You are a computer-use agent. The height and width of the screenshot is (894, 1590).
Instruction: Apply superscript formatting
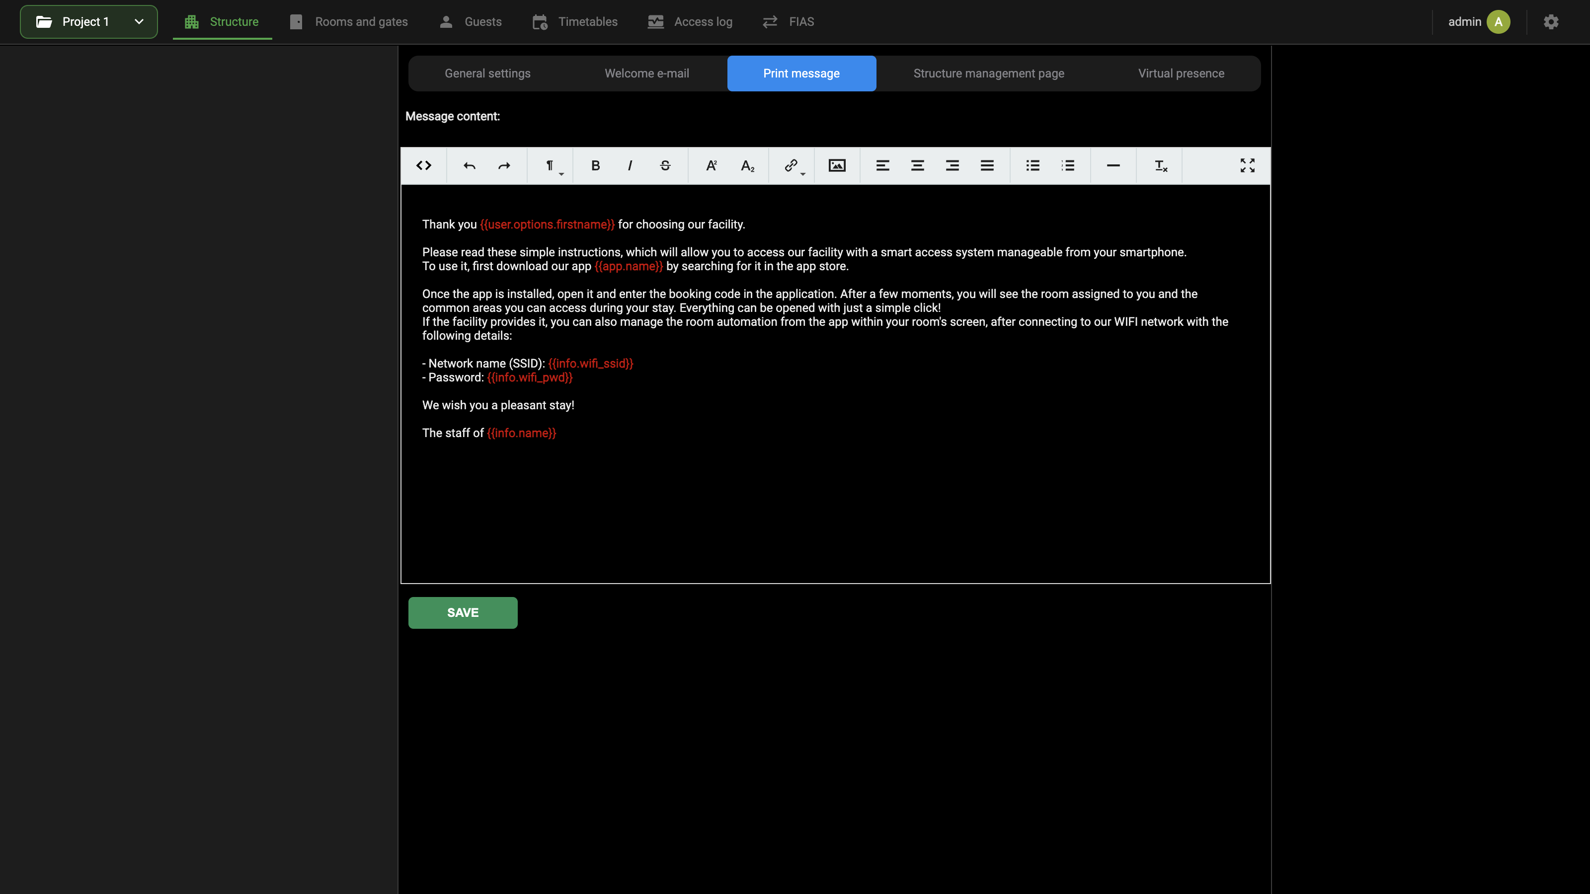[711, 165]
